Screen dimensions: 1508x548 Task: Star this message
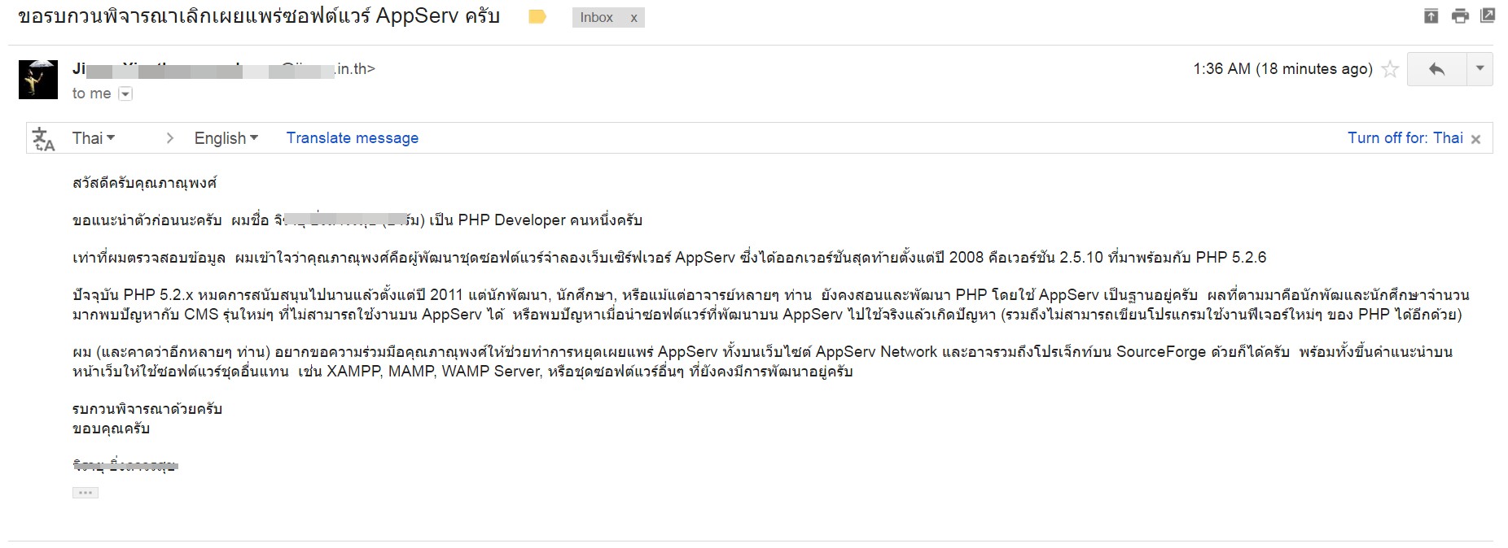pyautogui.click(x=1391, y=69)
